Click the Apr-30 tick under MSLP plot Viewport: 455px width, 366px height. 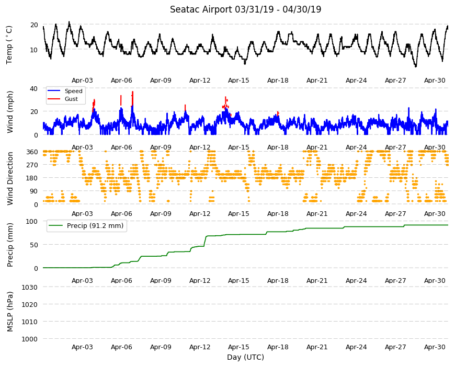click(x=435, y=347)
